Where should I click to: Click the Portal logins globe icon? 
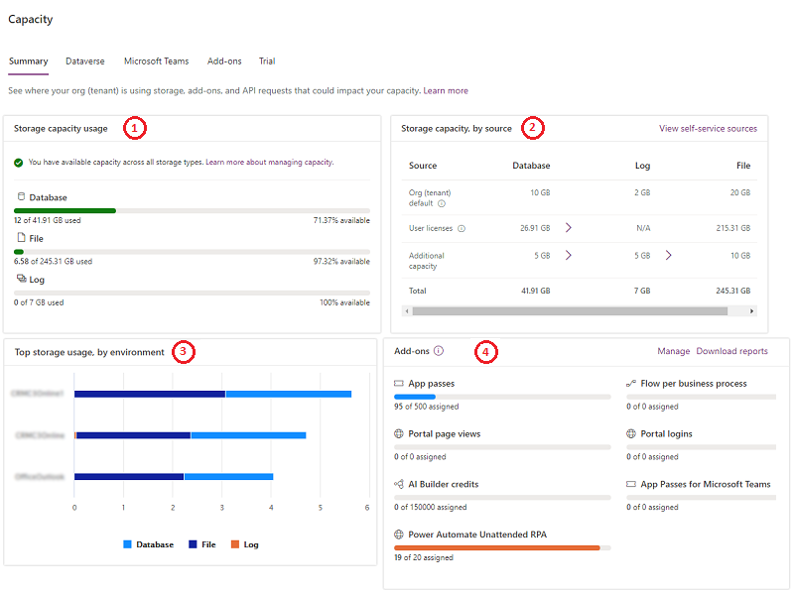pyautogui.click(x=631, y=434)
